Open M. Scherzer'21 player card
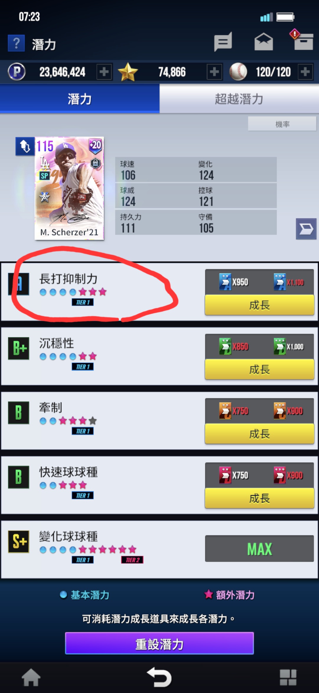 tap(69, 188)
